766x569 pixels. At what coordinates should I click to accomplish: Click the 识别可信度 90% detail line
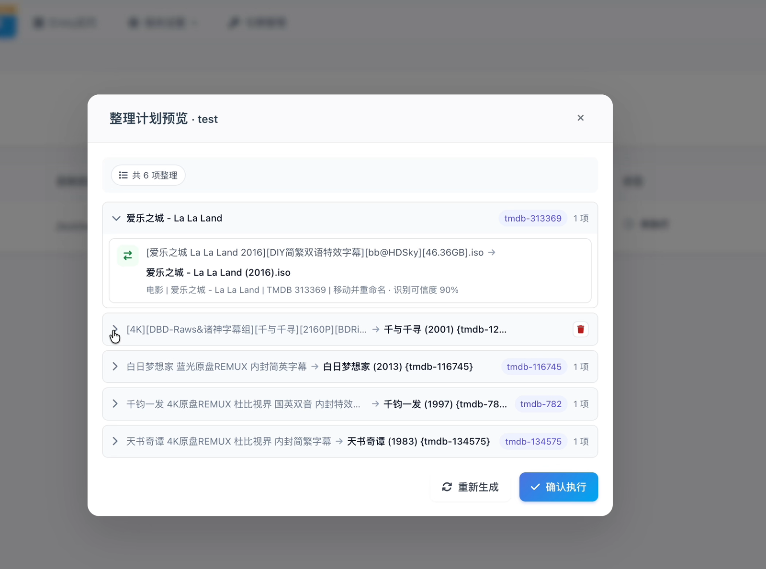pyautogui.click(x=302, y=290)
